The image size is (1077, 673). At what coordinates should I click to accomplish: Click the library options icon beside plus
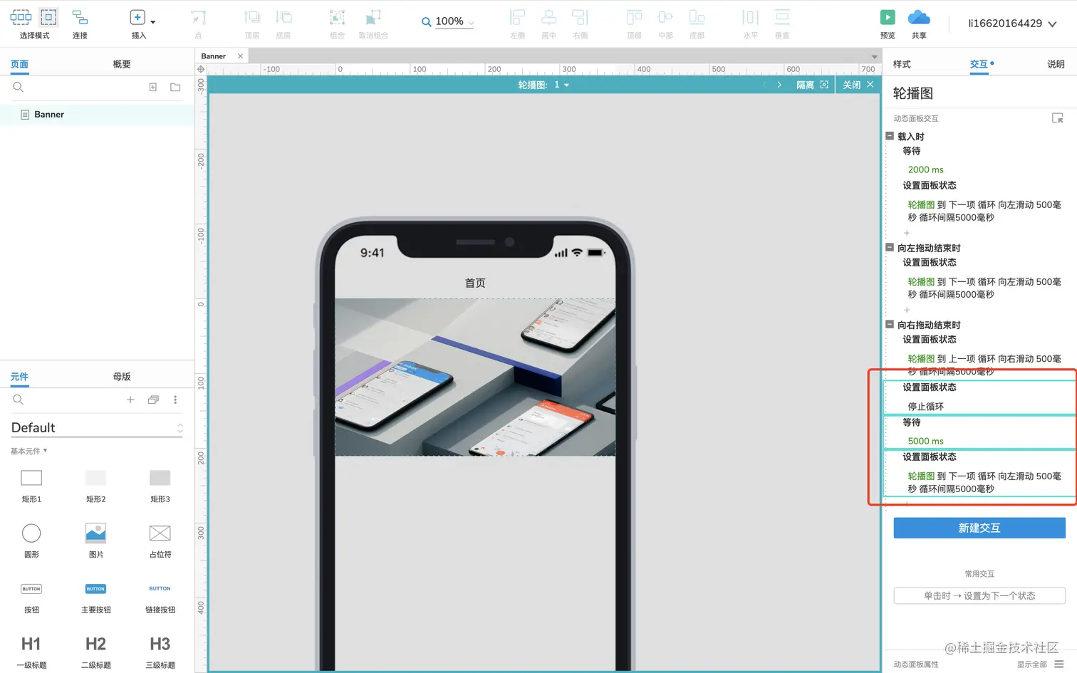pyautogui.click(x=153, y=400)
